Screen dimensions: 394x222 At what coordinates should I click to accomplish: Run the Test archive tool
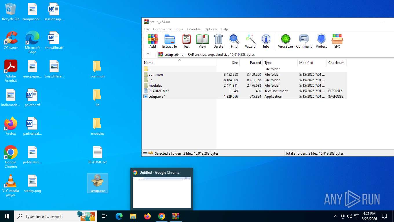pos(187,41)
